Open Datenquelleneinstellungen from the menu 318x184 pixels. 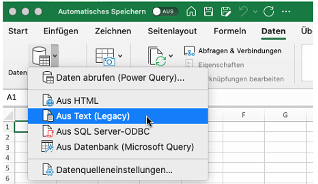click(x=114, y=170)
